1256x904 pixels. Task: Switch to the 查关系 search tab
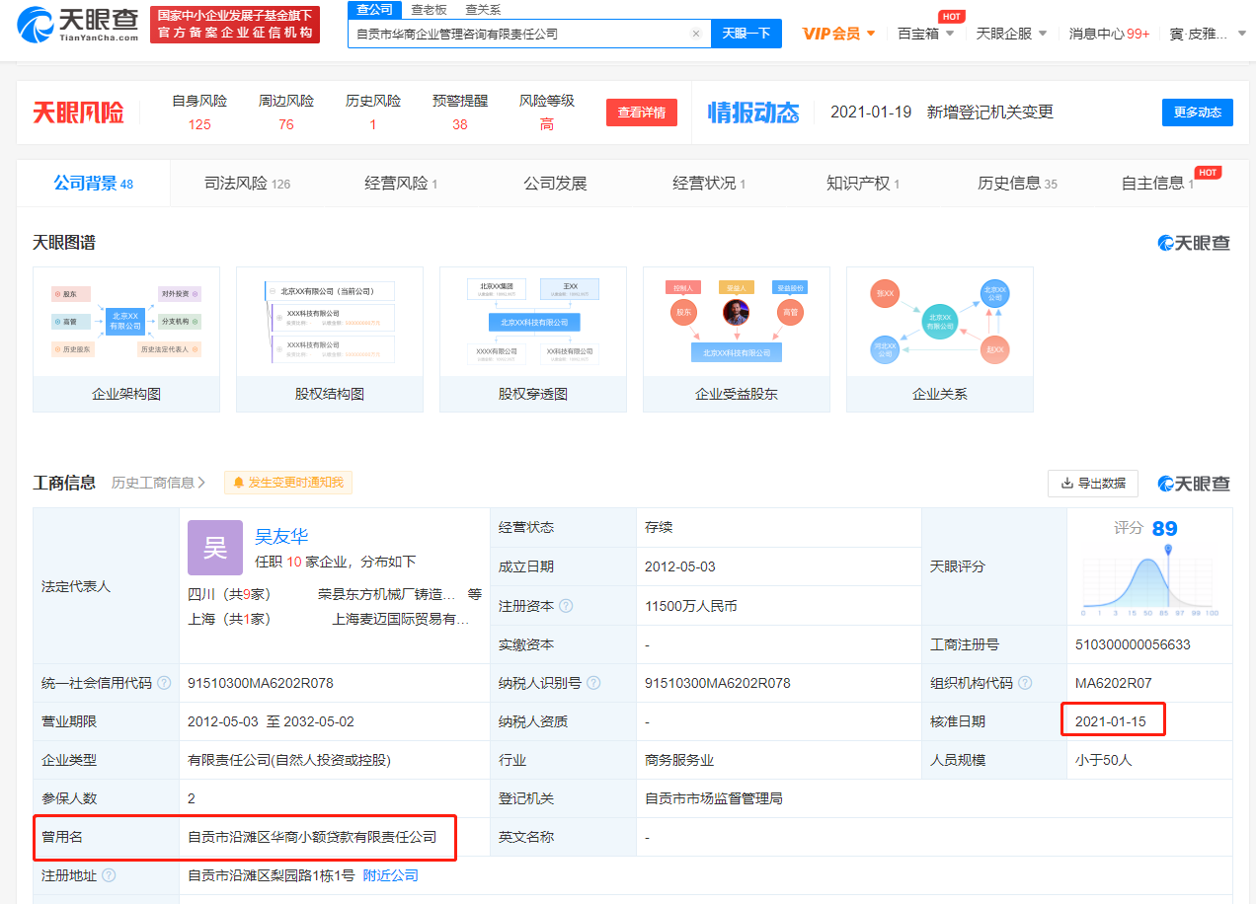pyautogui.click(x=483, y=9)
